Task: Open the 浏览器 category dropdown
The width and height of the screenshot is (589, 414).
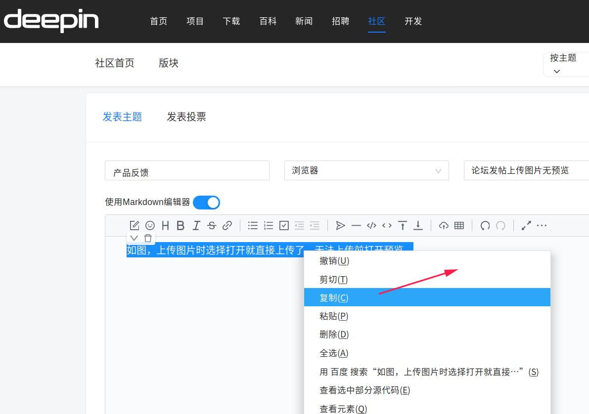Action: click(x=366, y=170)
